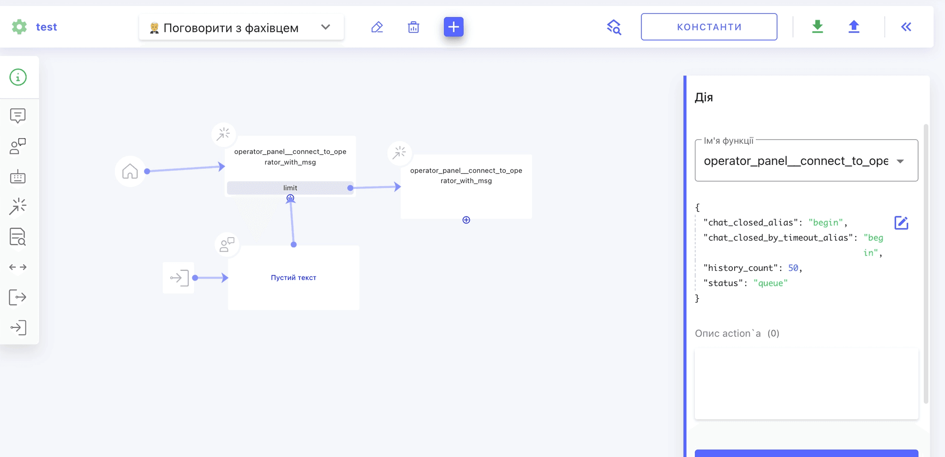945x457 pixels.
Task: Select the bidirectional arrows tool
Action: (18, 267)
